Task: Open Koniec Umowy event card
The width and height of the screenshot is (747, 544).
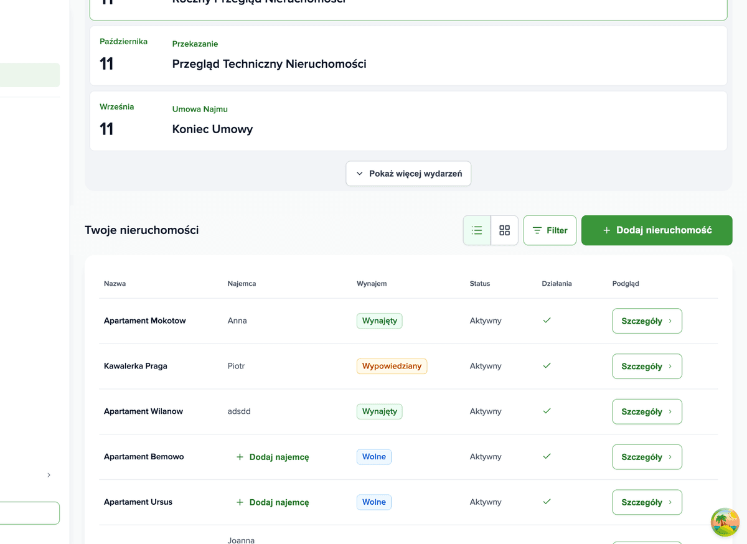Action: 408,121
